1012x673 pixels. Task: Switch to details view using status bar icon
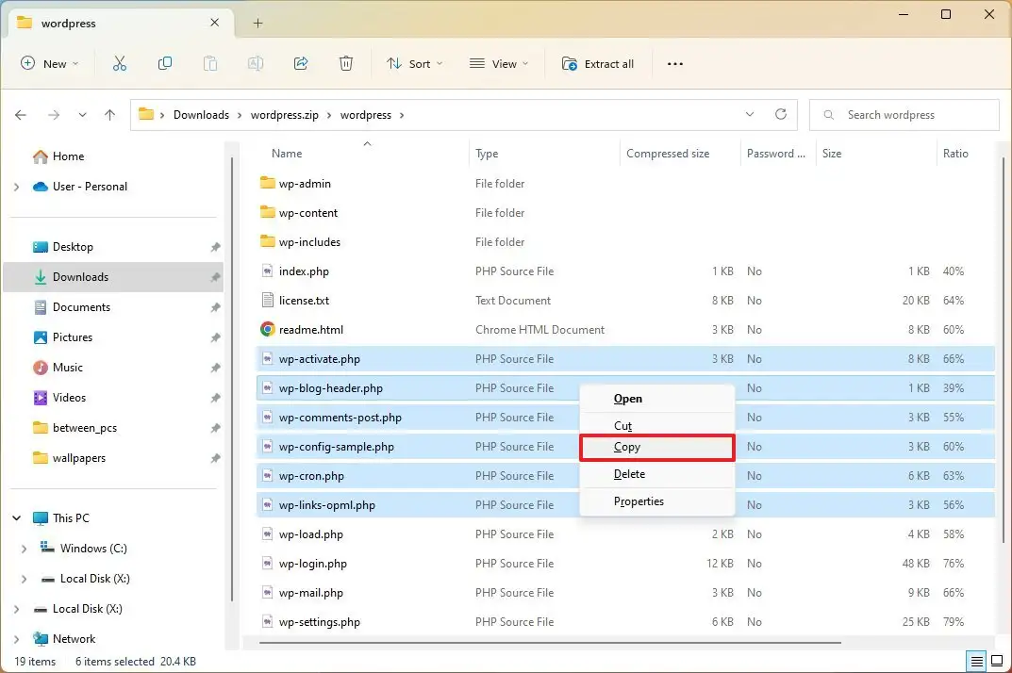(x=976, y=661)
